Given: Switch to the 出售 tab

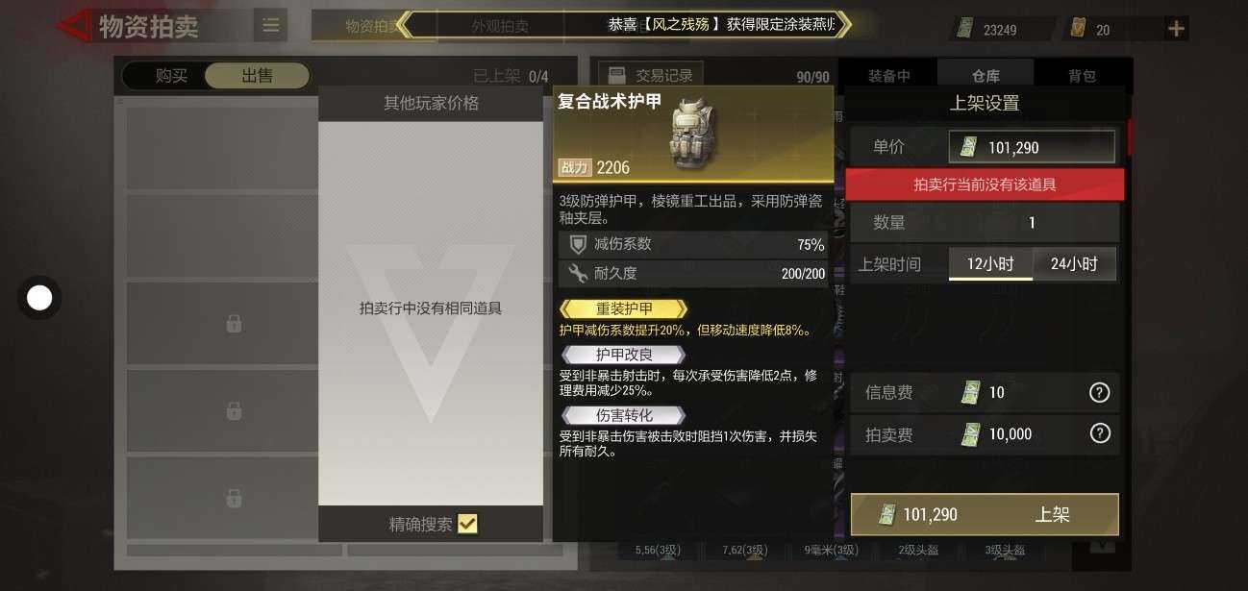Looking at the screenshot, I should tap(258, 76).
